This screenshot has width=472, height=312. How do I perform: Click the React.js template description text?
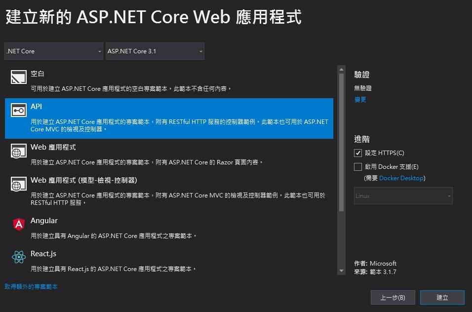(x=113, y=269)
